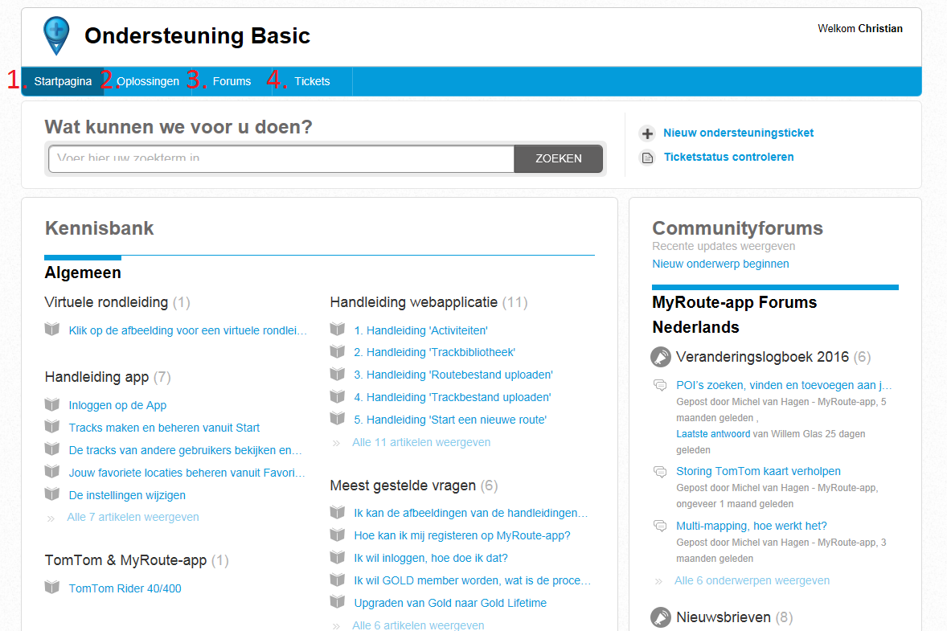
Task: Open the Nieuwsbrieven forum
Action: point(724,617)
